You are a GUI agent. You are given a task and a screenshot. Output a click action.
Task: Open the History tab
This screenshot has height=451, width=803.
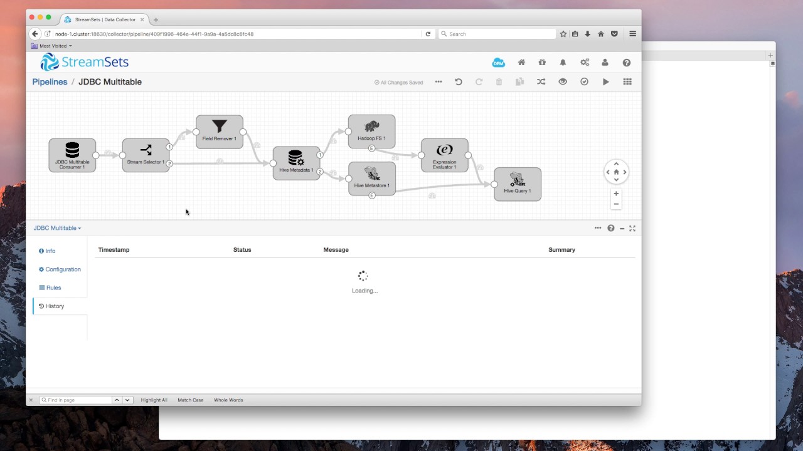(54, 306)
